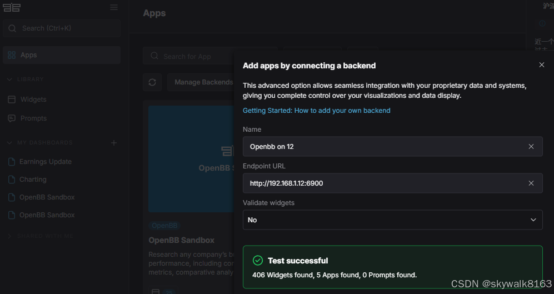The image size is (554, 294).
Task: Open the Apps section in sidebar
Action: pos(62,55)
